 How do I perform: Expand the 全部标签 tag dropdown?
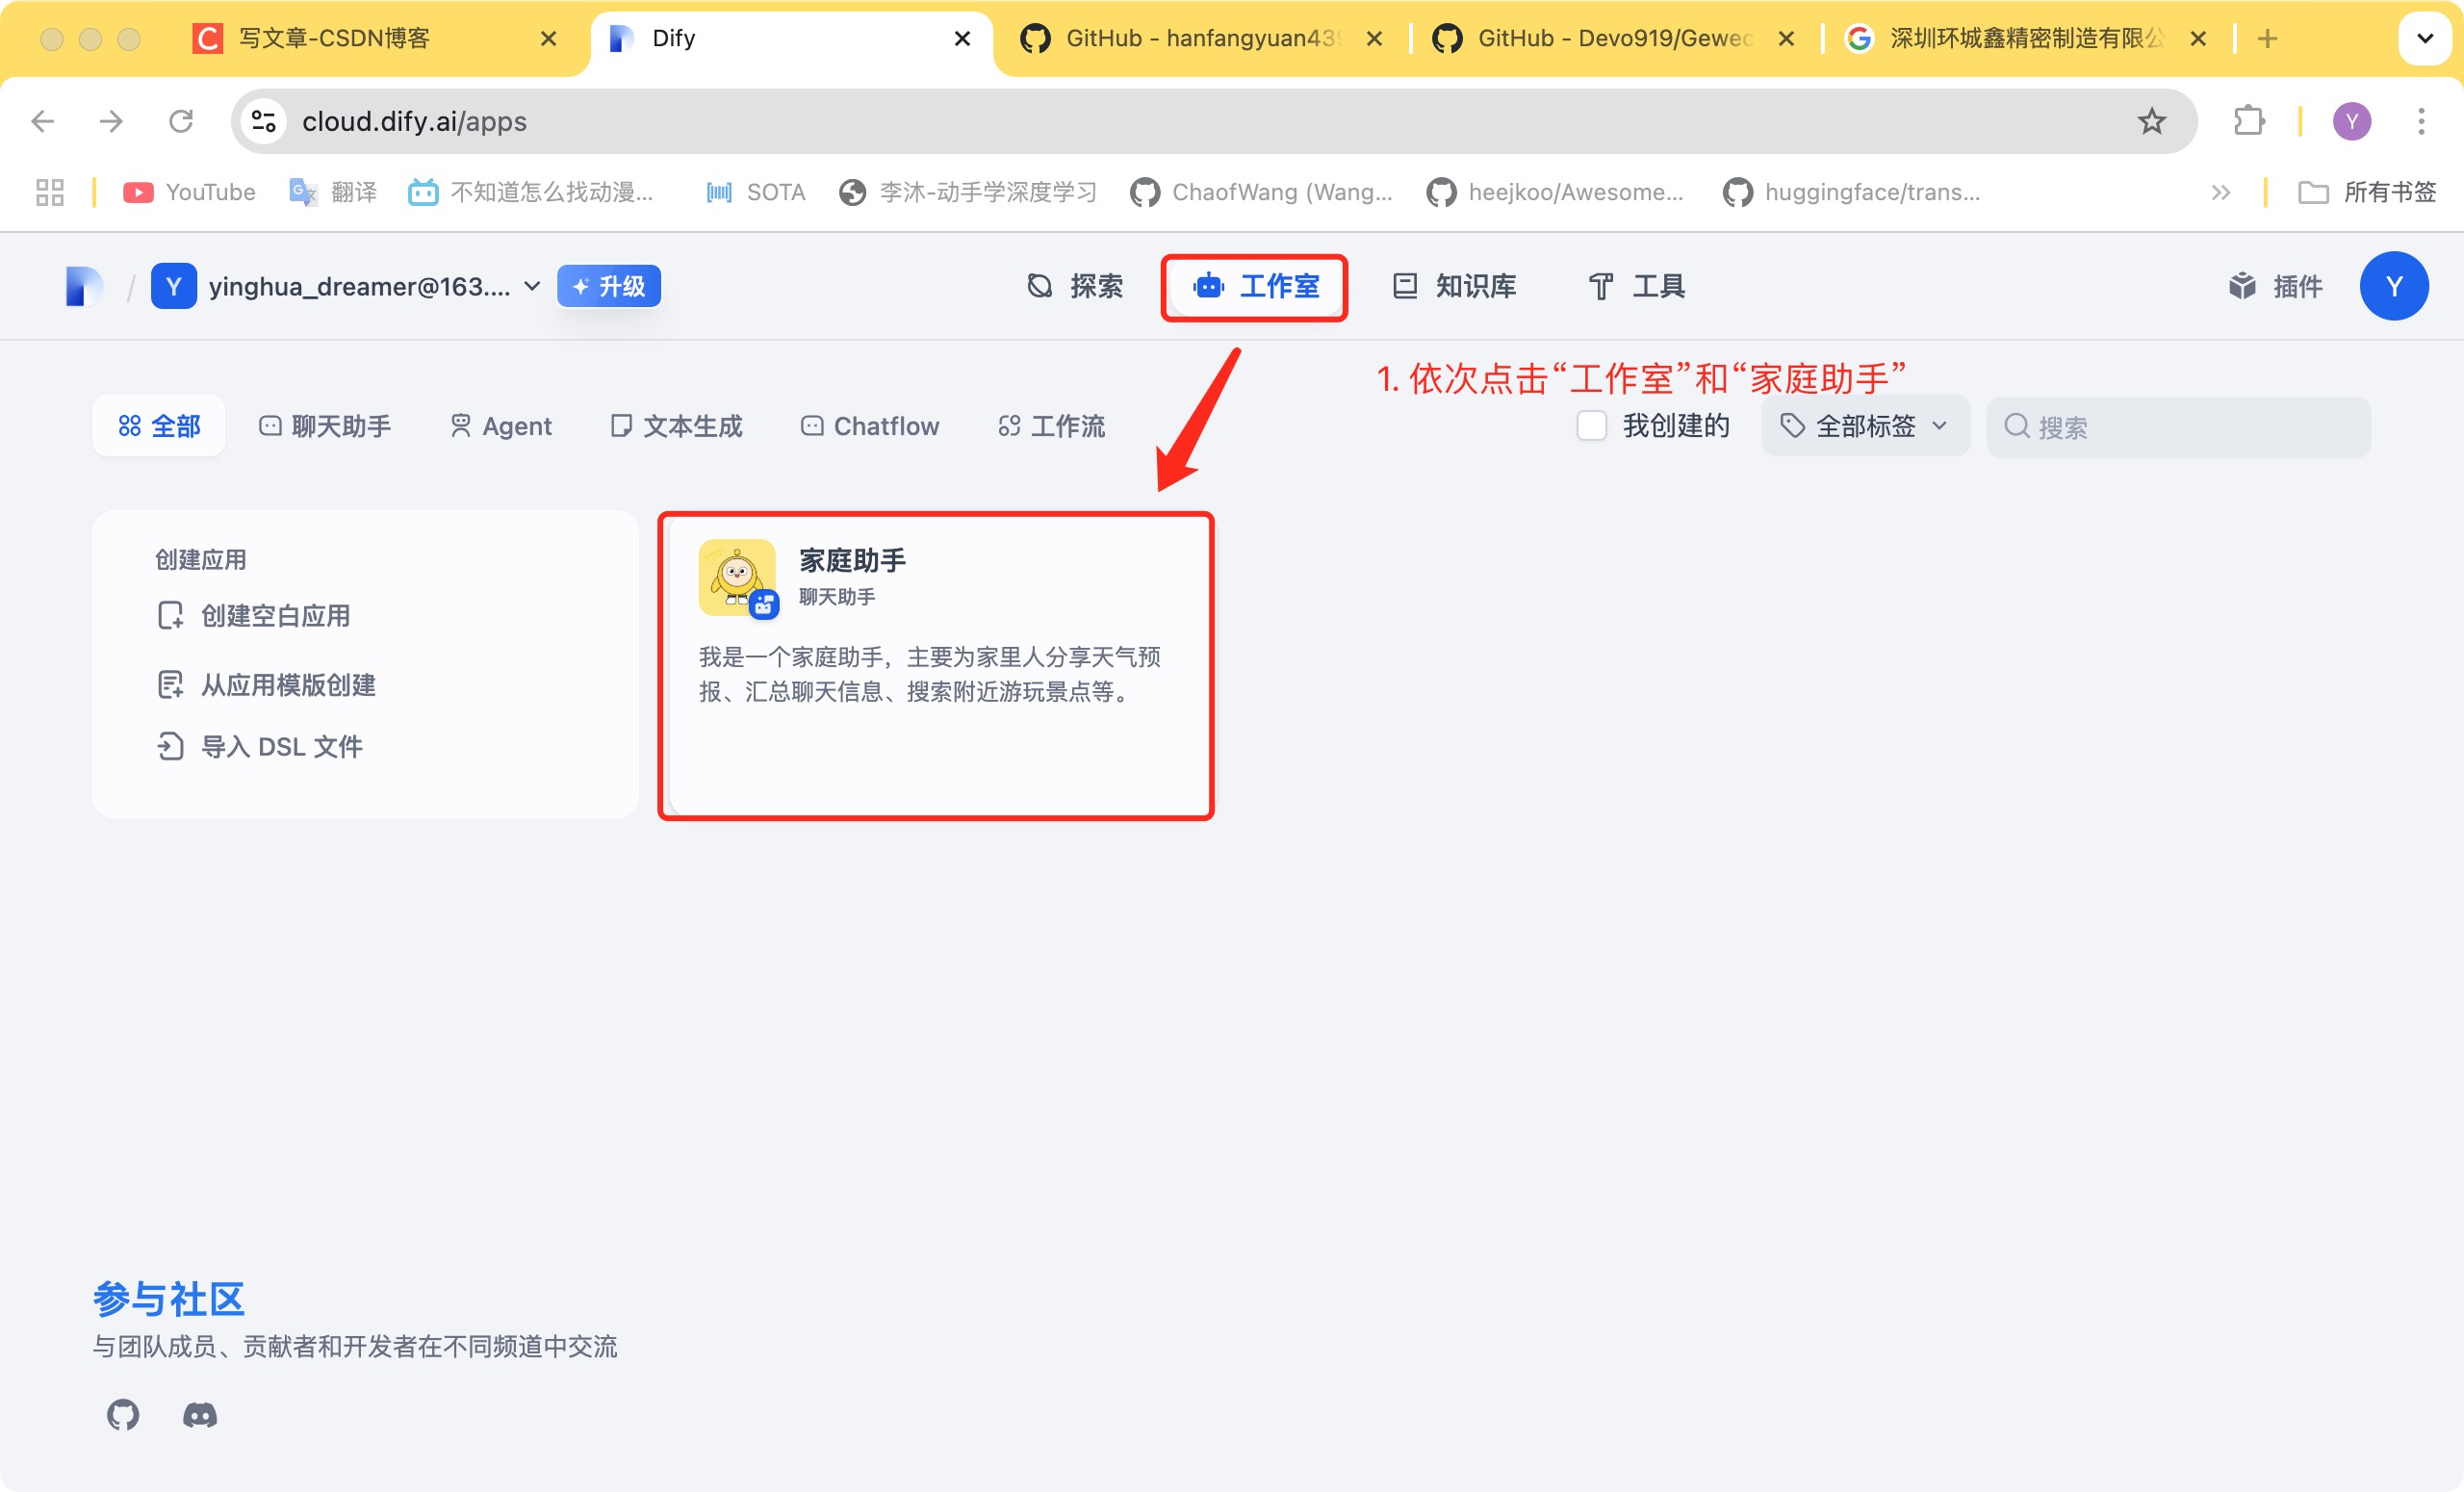[x=1865, y=426]
